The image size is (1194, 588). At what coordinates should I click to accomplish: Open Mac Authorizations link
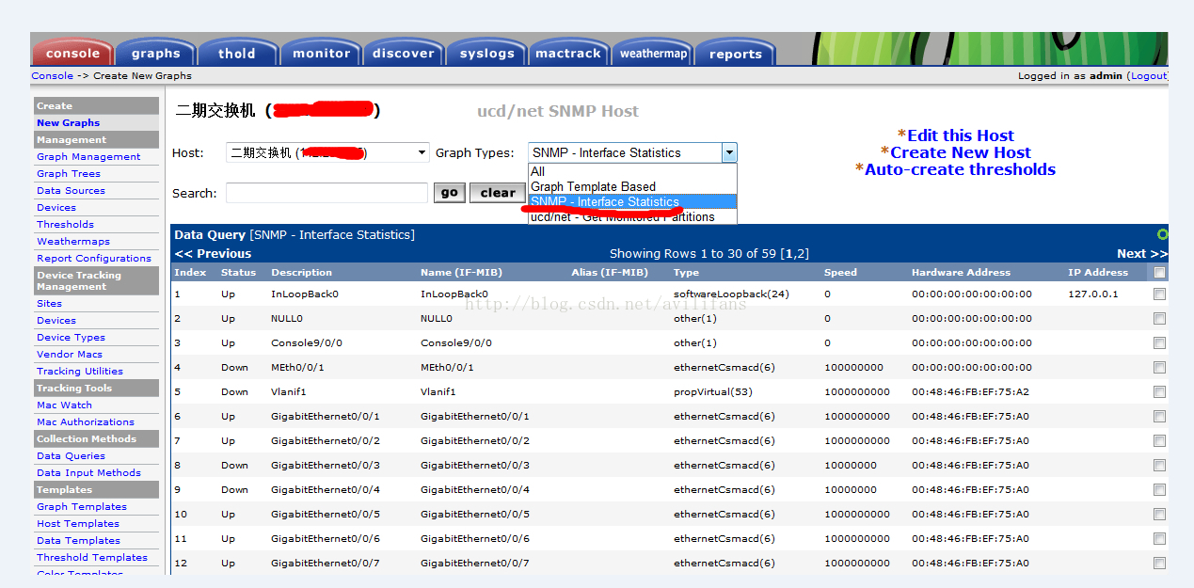click(x=85, y=421)
